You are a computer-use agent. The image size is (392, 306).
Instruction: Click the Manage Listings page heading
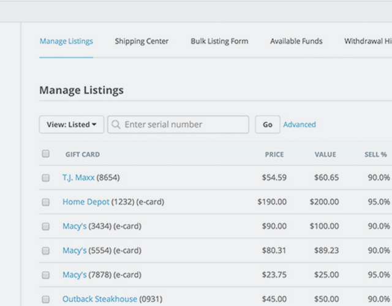pos(81,90)
